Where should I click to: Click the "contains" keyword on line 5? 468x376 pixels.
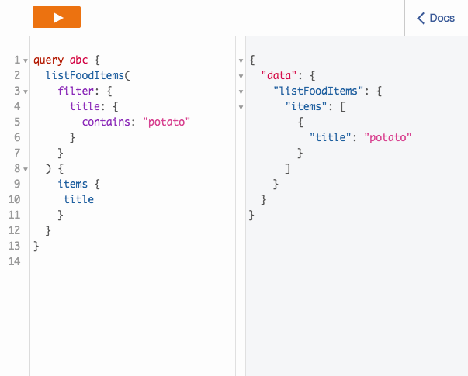click(x=106, y=122)
